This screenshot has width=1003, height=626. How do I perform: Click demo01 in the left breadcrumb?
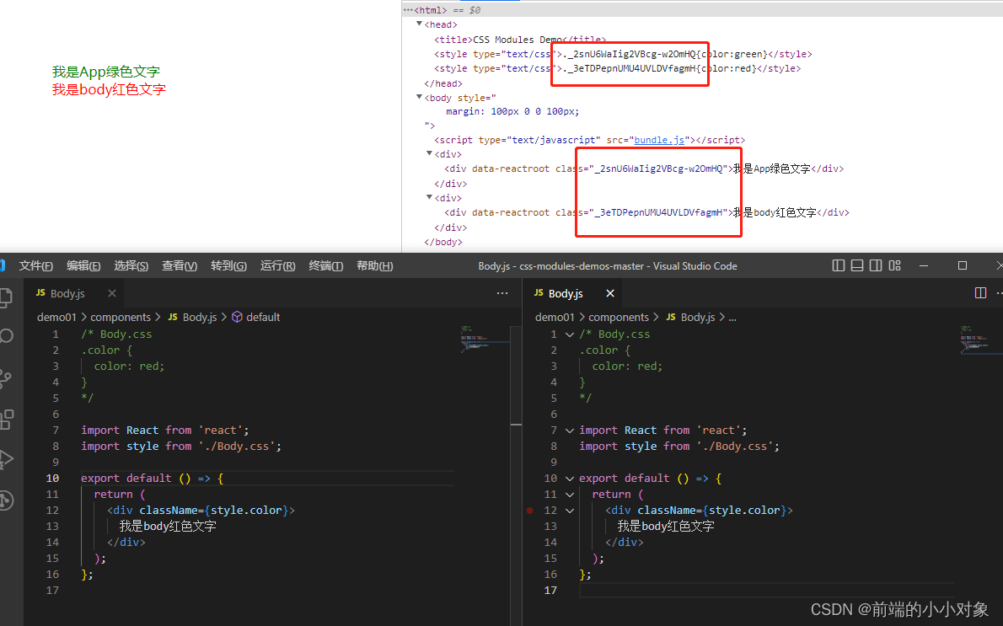tap(56, 317)
